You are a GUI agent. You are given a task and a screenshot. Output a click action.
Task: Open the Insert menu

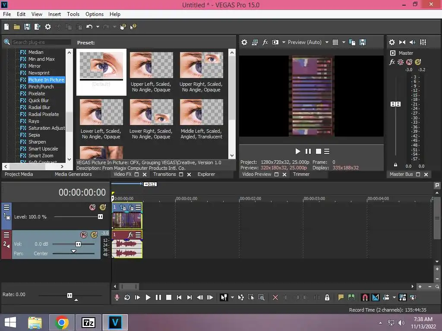[54, 14]
